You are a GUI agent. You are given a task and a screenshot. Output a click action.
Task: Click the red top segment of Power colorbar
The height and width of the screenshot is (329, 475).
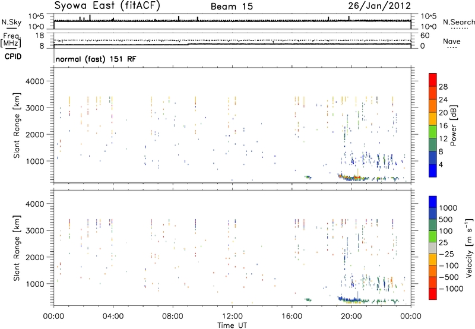[x=433, y=80]
